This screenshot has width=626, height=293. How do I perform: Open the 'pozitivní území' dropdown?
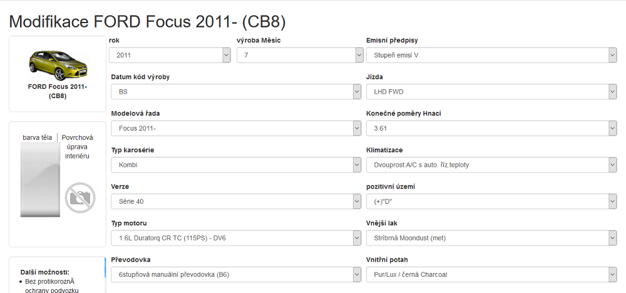pos(491,201)
